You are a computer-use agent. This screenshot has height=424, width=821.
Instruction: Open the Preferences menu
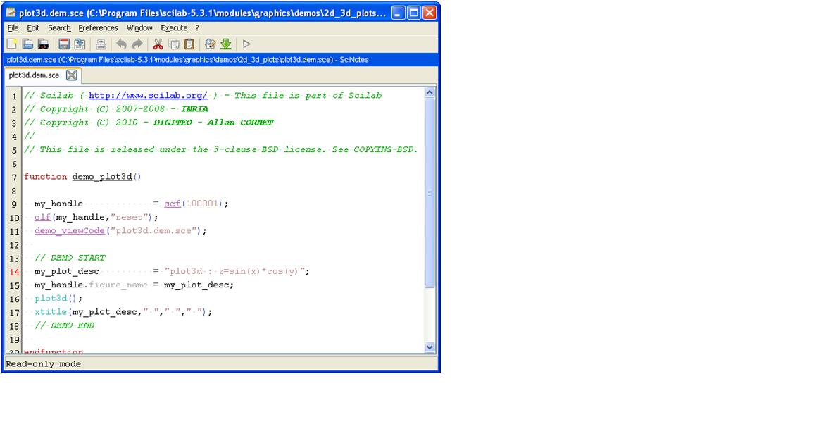tap(98, 28)
